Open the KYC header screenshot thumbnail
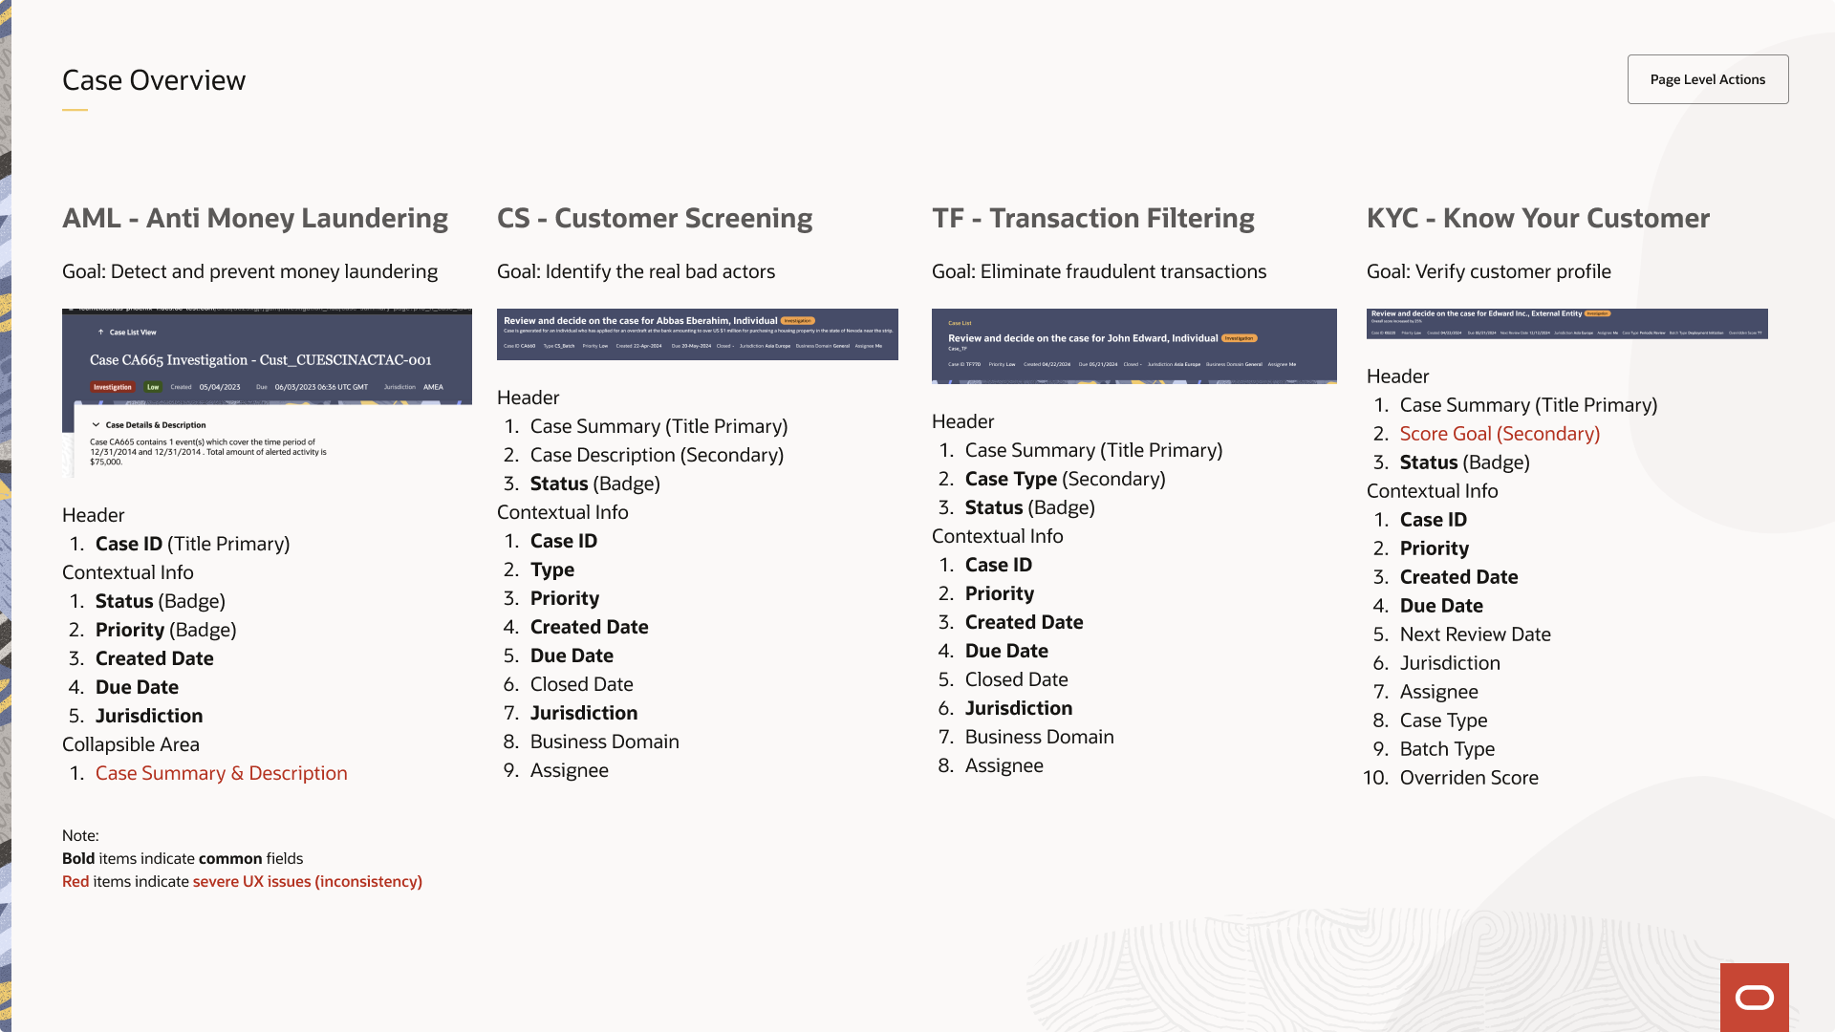The height and width of the screenshot is (1032, 1835). coord(1567,324)
